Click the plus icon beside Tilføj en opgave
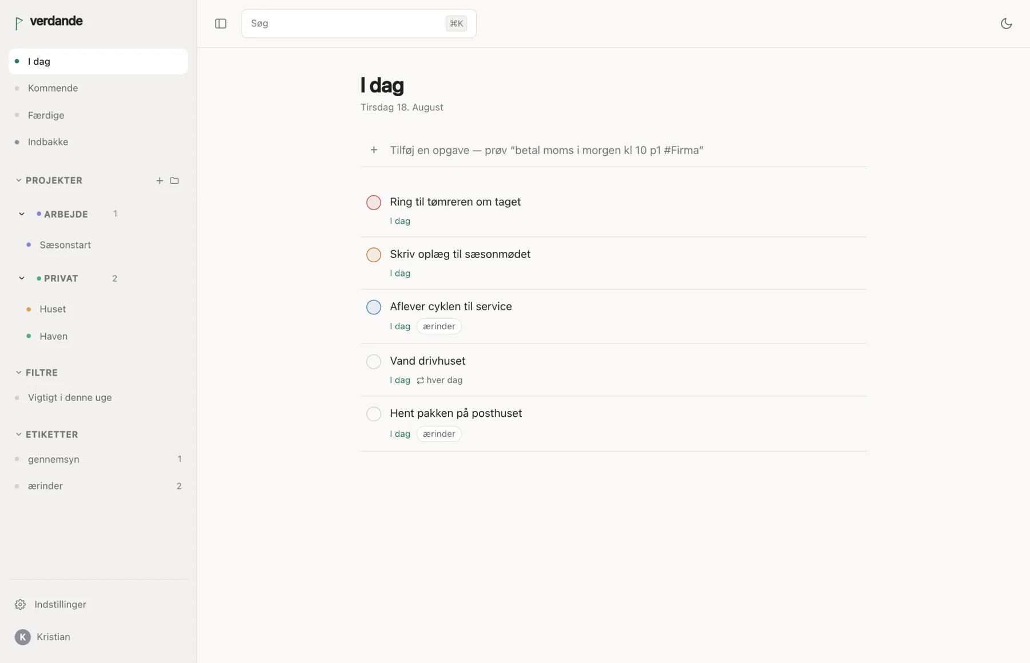The width and height of the screenshot is (1030, 663). click(374, 150)
